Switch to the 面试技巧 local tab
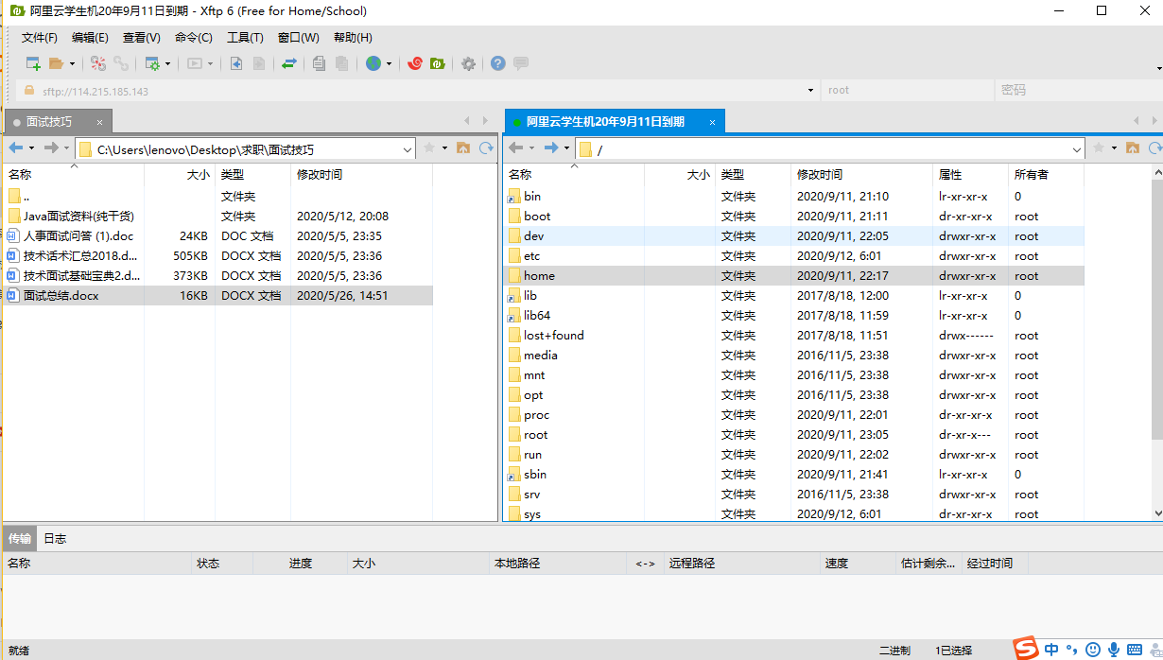The width and height of the screenshot is (1163, 660). coord(58,122)
